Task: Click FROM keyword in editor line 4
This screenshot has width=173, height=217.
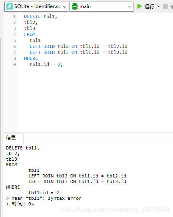Action: coord(30,34)
